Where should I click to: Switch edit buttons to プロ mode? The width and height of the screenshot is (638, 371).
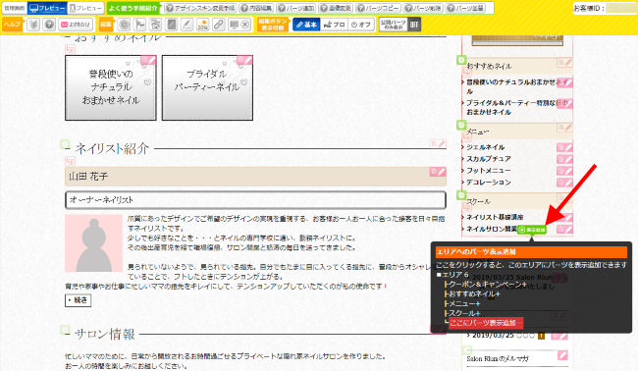pos(334,25)
